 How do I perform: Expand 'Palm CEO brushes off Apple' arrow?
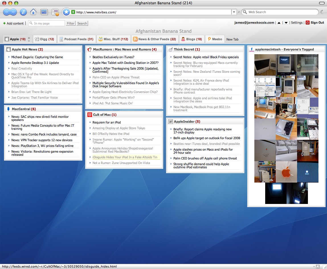click(171, 158)
